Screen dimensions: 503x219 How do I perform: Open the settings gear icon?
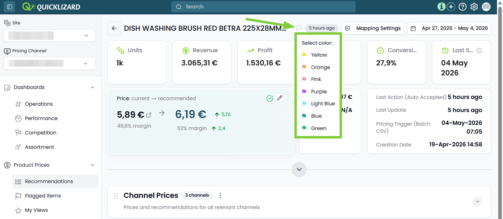(474, 7)
